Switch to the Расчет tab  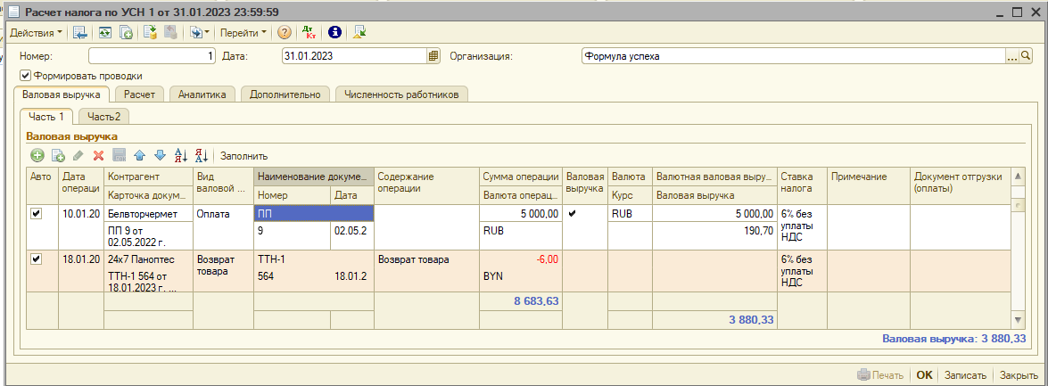[x=139, y=94]
